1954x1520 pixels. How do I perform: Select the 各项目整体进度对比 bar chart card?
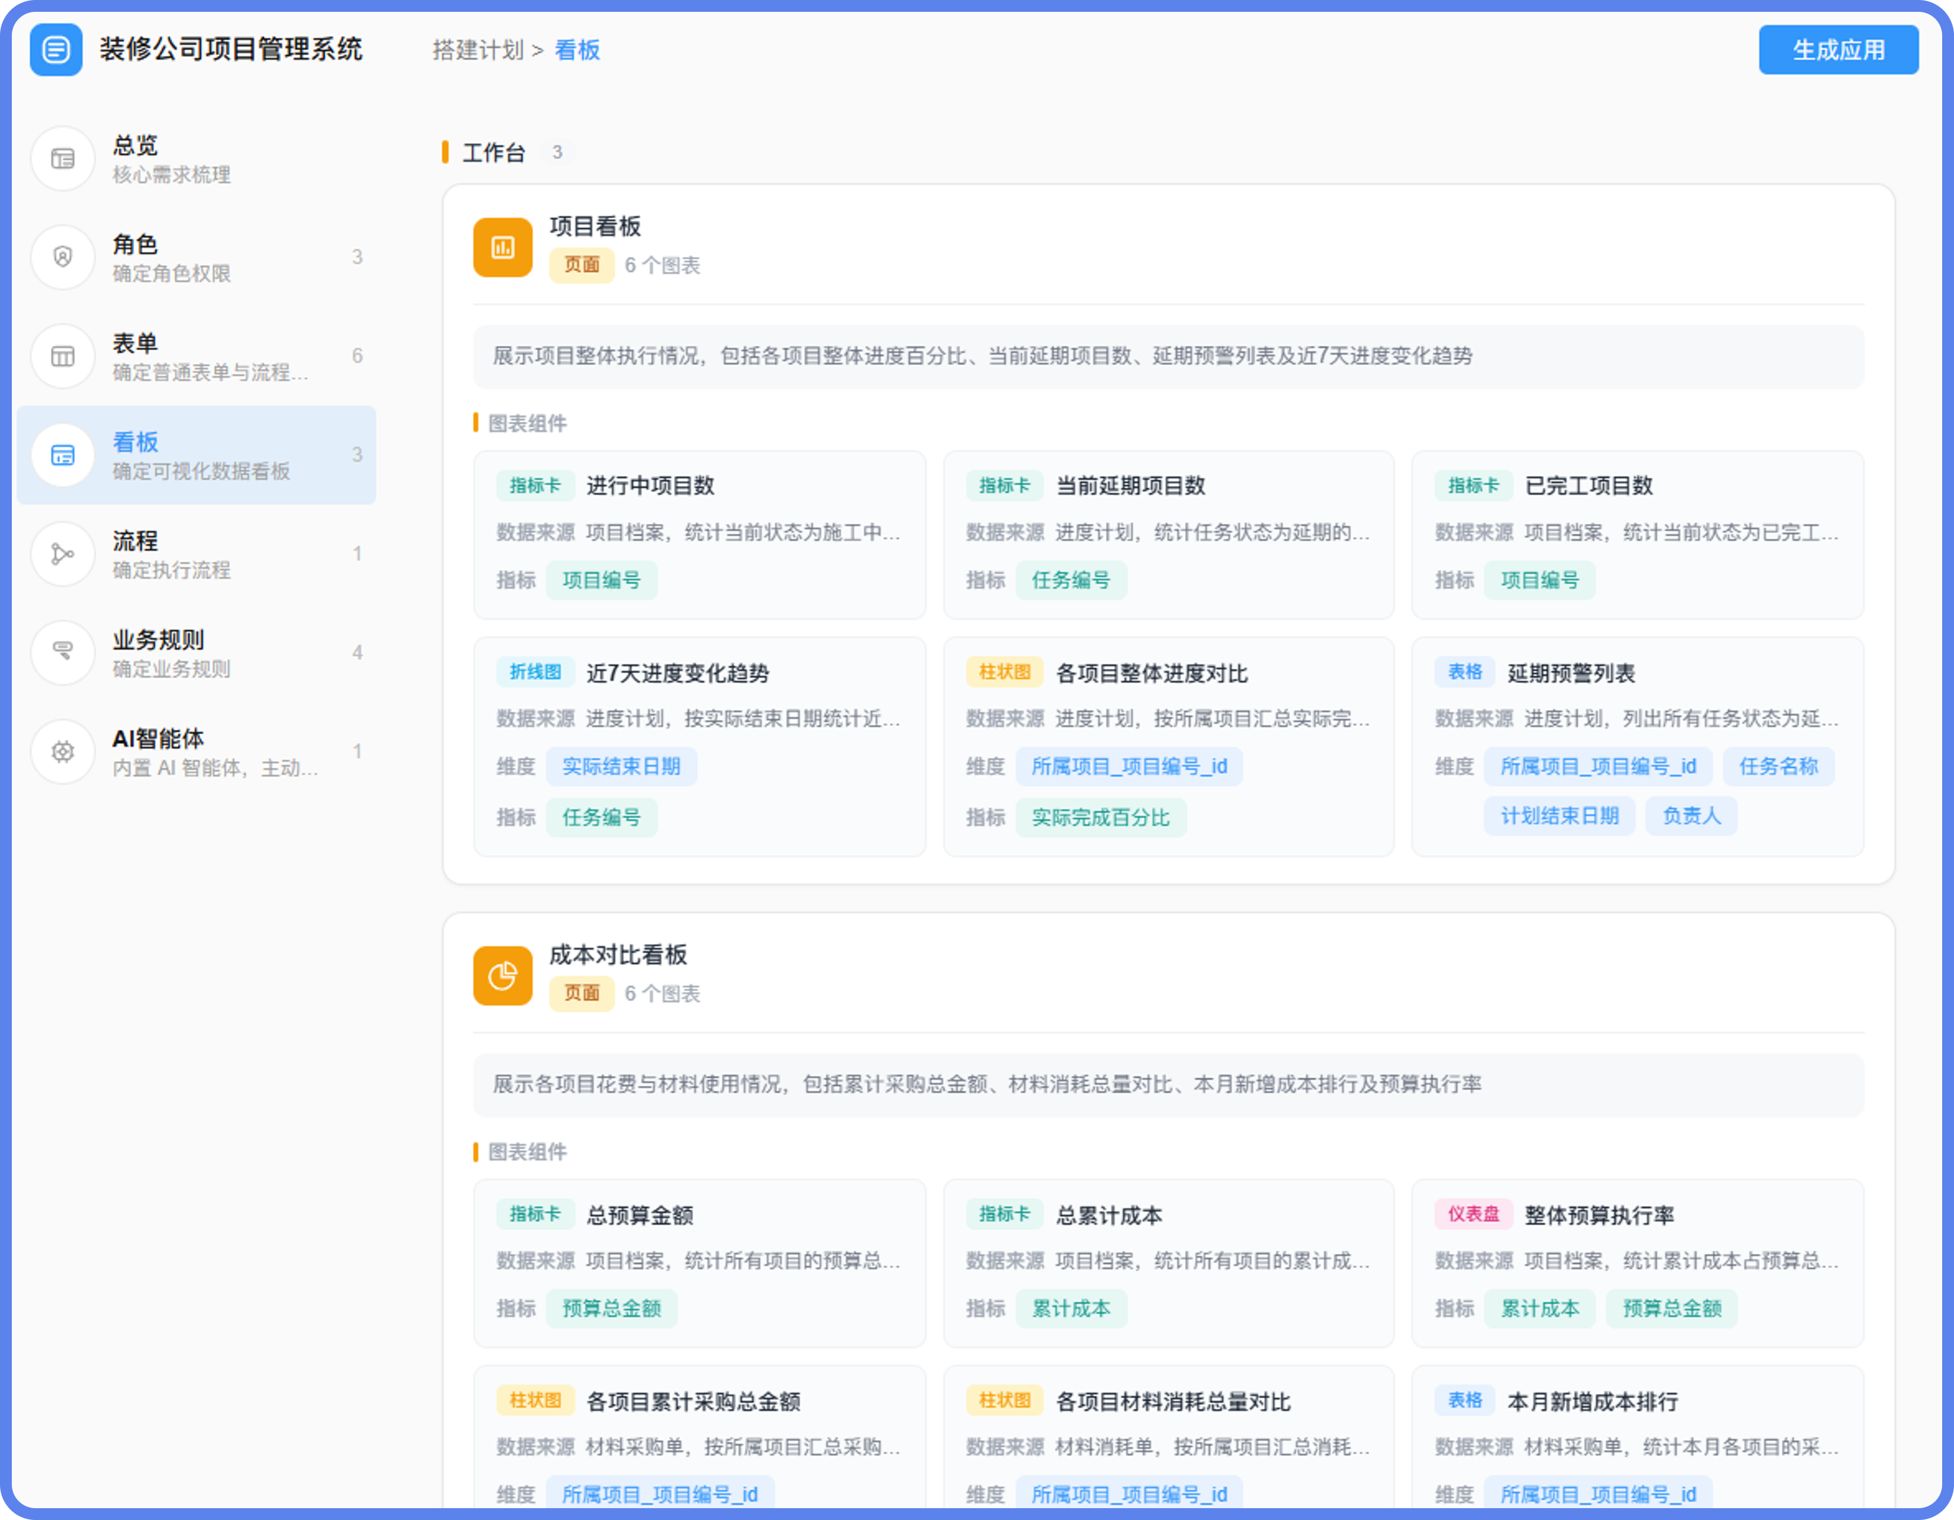click(1168, 746)
